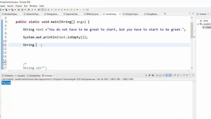Viewport: 211px width, 119px height.
Task: Open the Project menu
Action: tap(18, 6)
